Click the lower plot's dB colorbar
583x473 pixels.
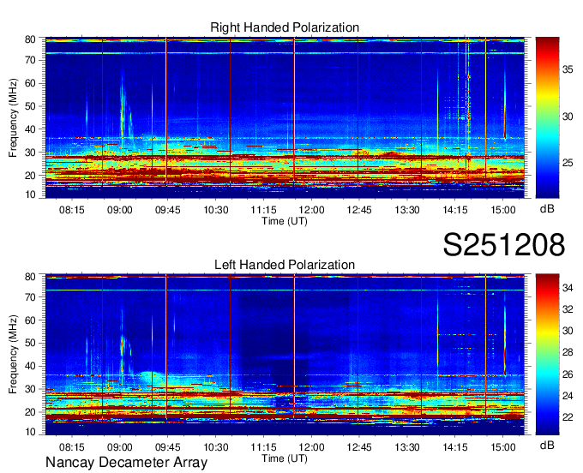547,354
